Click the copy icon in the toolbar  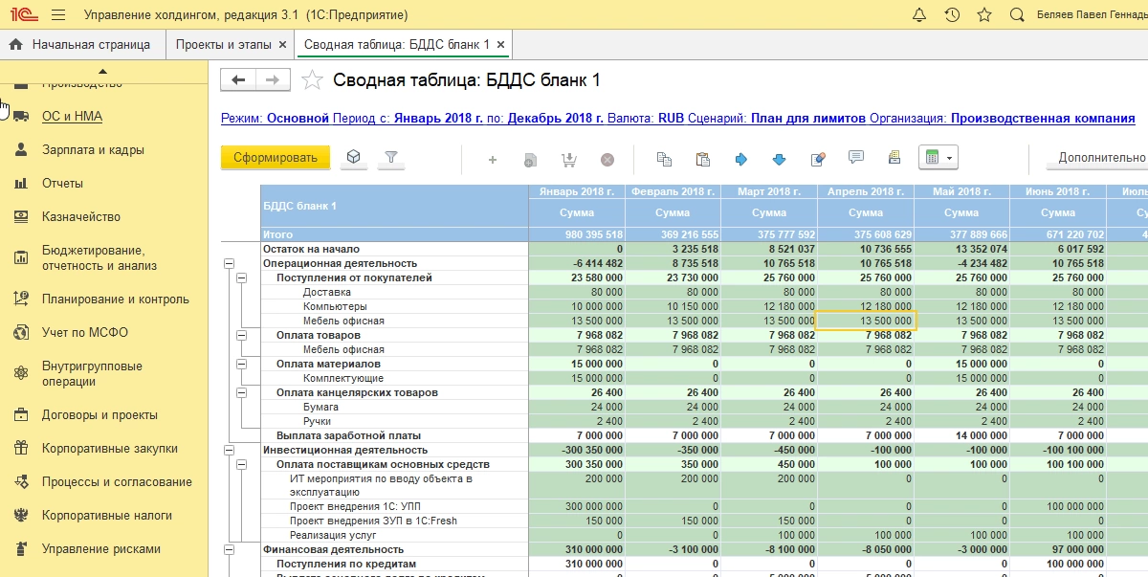coord(664,159)
